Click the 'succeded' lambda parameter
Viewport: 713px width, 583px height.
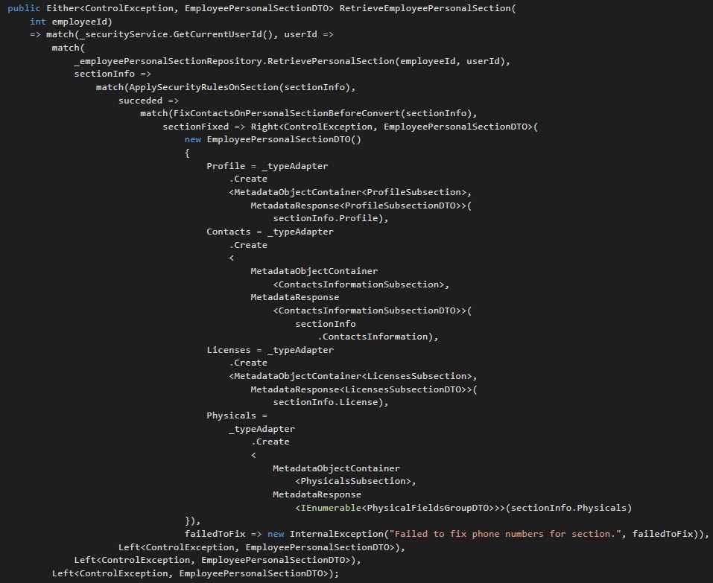pyautogui.click(x=140, y=101)
